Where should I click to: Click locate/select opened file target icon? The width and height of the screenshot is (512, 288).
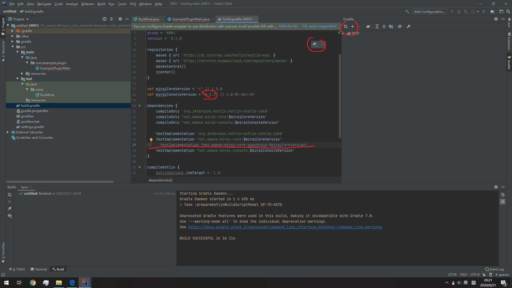(104, 19)
